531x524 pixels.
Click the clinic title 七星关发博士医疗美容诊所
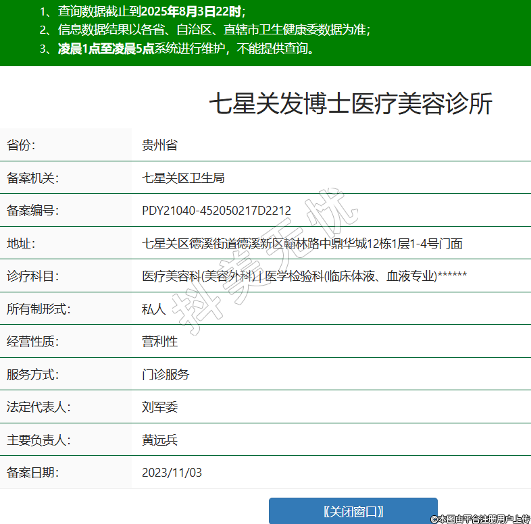(x=350, y=104)
